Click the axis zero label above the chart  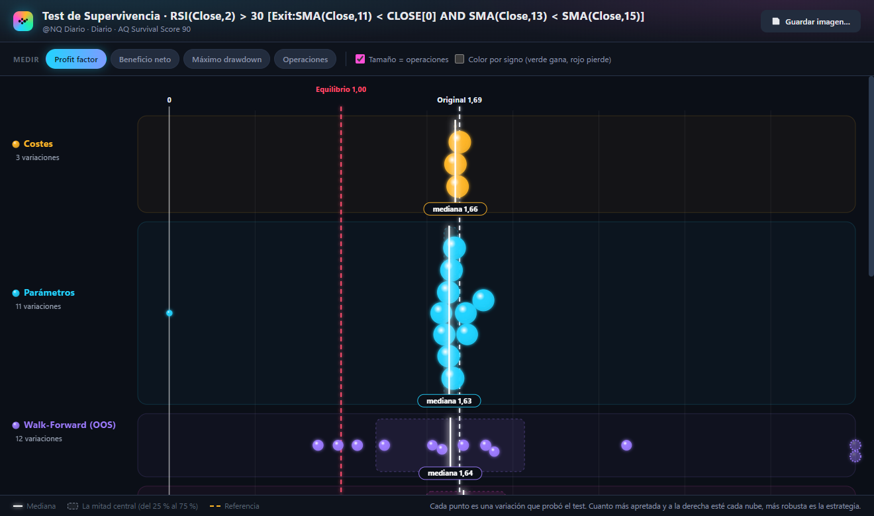(170, 100)
